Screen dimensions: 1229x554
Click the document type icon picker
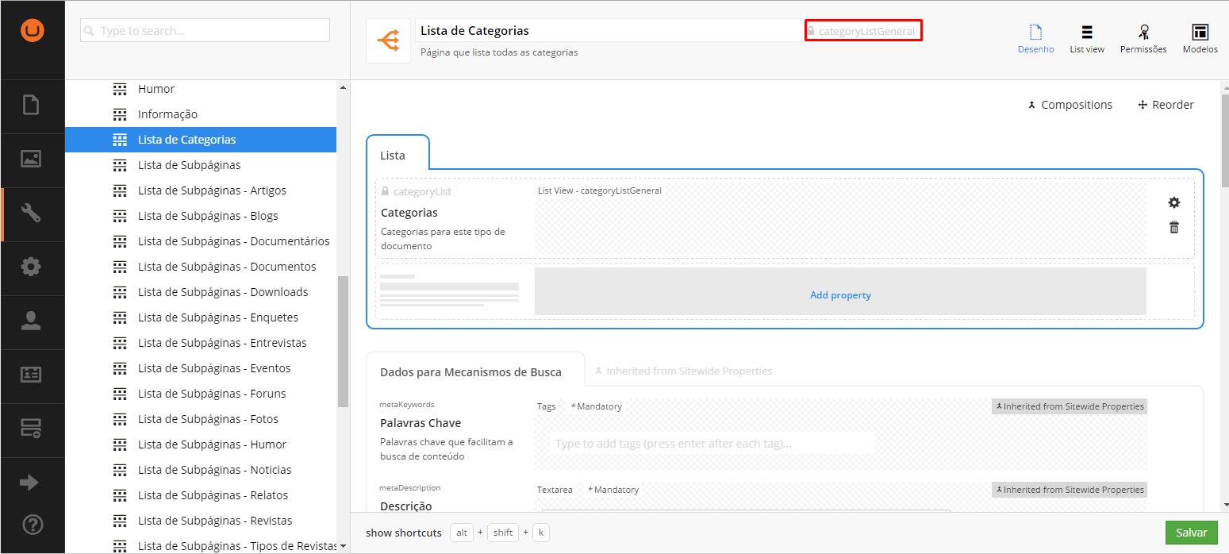[388, 40]
